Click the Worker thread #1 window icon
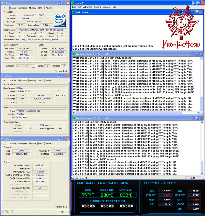This screenshot has width=205, height=216. click(74, 54)
